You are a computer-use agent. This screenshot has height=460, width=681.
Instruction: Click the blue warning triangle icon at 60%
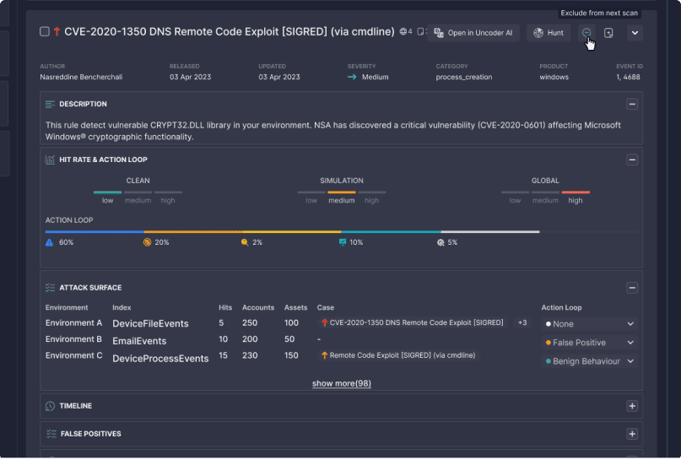pos(50,242)
